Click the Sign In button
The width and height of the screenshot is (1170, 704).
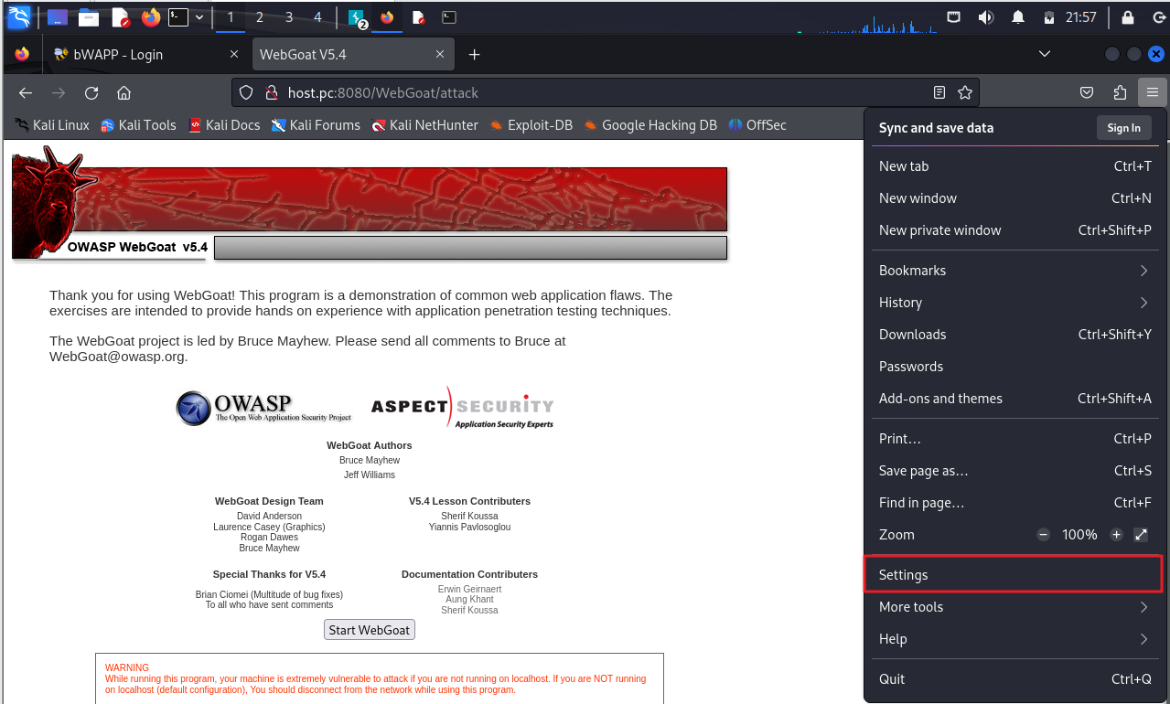click(x=1123, y=128)
